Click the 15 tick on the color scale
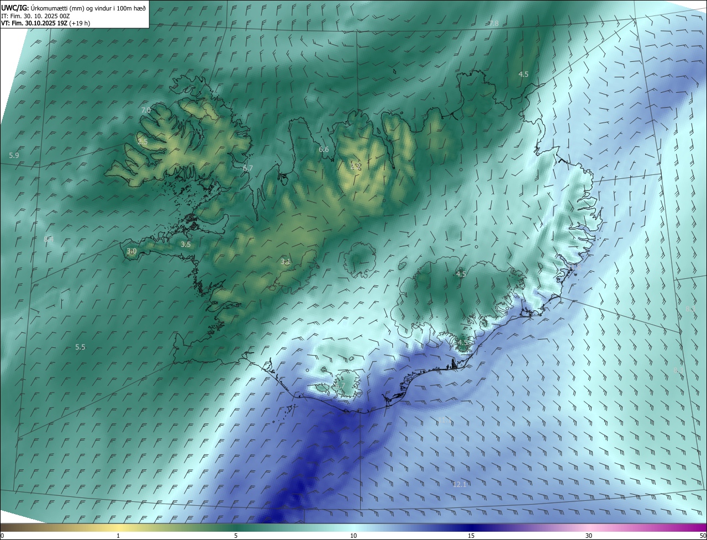The height and width of the screenshot is (540, 707). 471,536
